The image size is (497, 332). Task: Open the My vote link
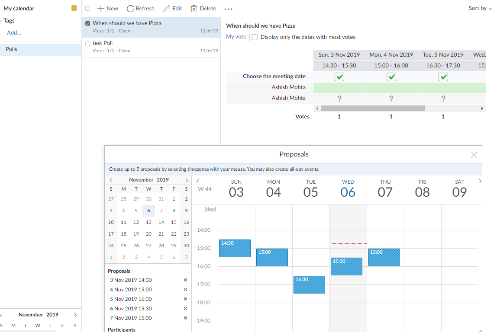236,37
